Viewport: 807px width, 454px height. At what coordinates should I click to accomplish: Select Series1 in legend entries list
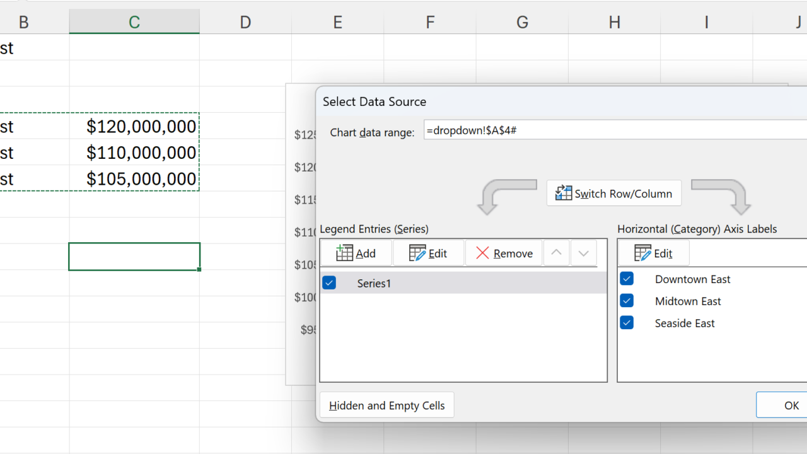tap(374, 284)
